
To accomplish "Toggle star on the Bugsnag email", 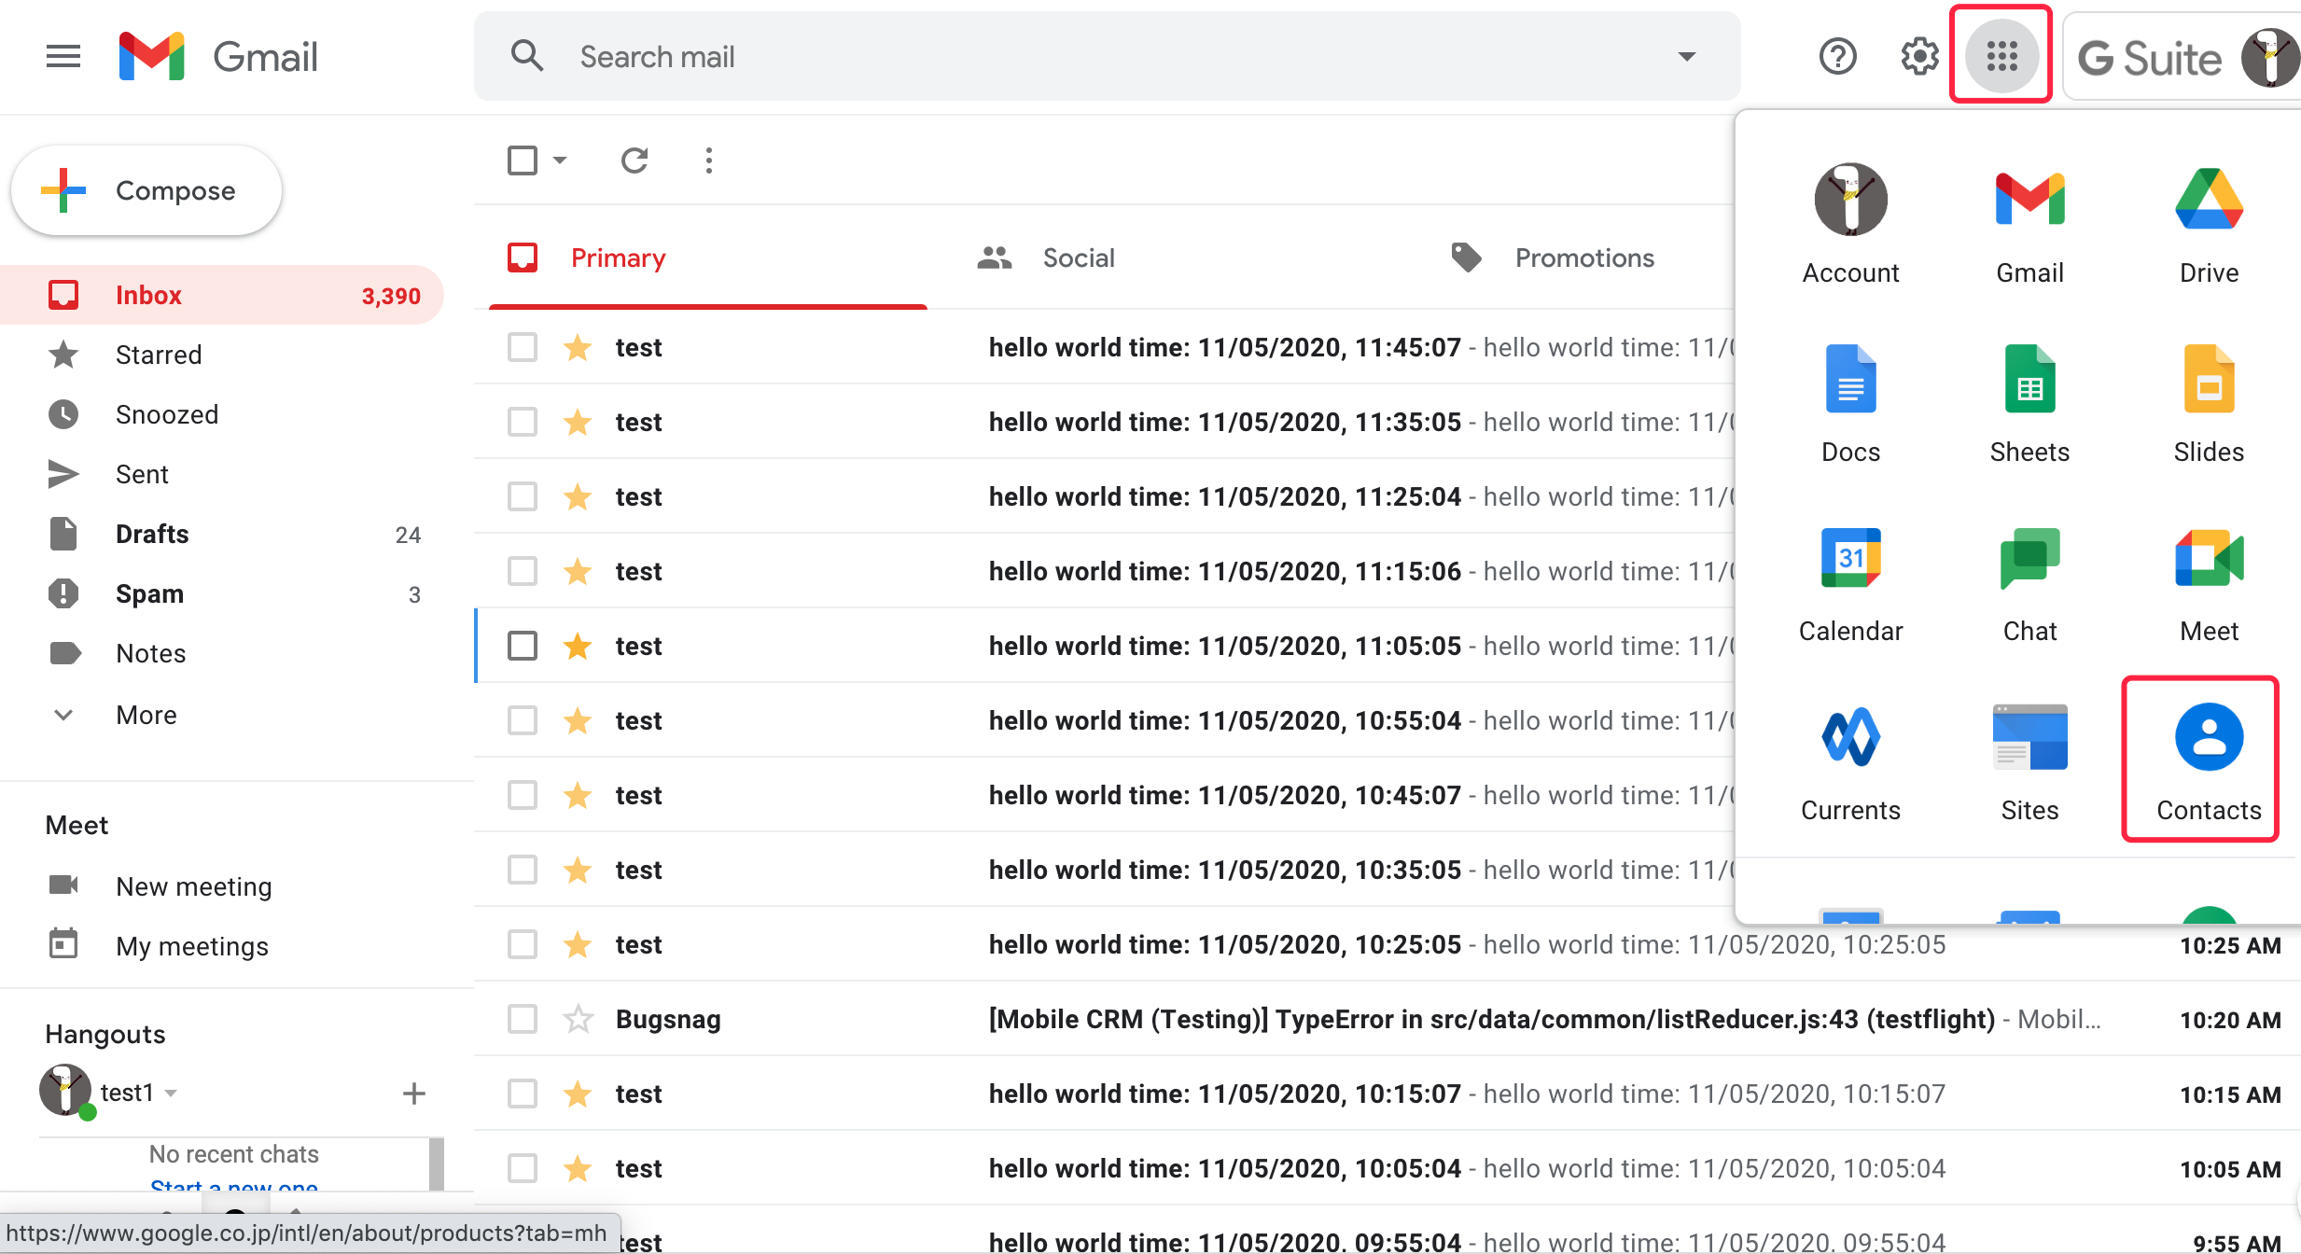I will (578, 1019).
